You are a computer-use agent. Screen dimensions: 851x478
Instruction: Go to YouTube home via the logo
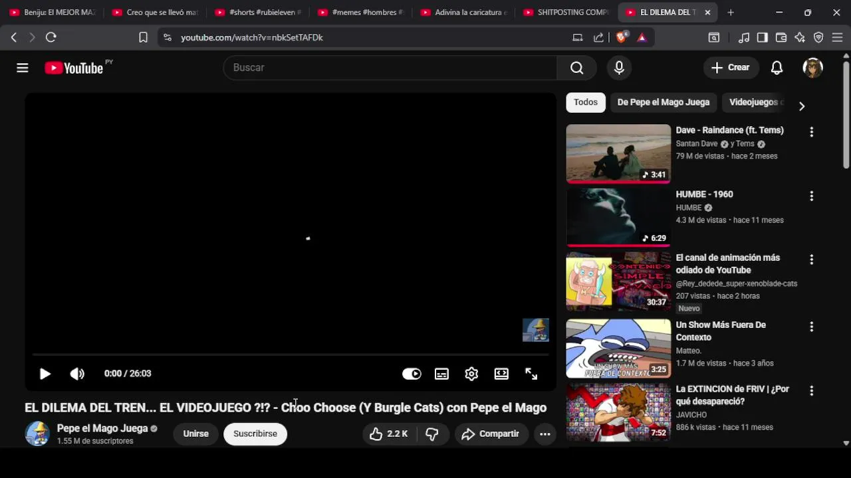(x=74, y=68)
